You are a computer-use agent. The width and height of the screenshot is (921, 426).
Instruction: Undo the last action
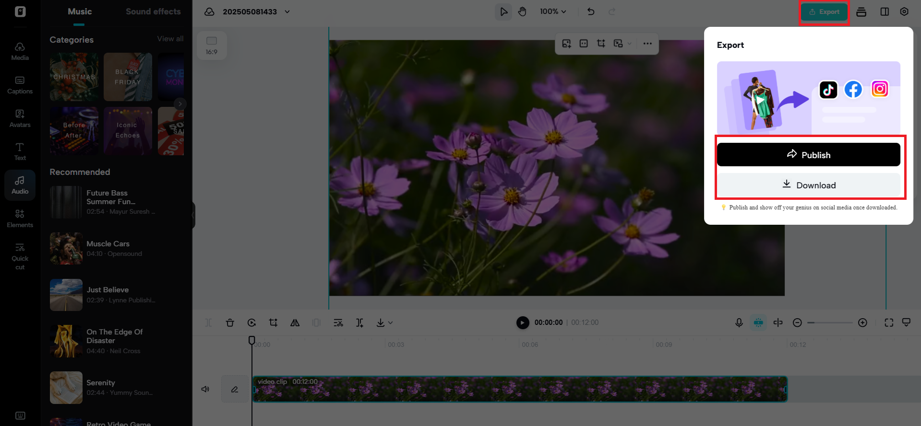(x=591, y=12)
